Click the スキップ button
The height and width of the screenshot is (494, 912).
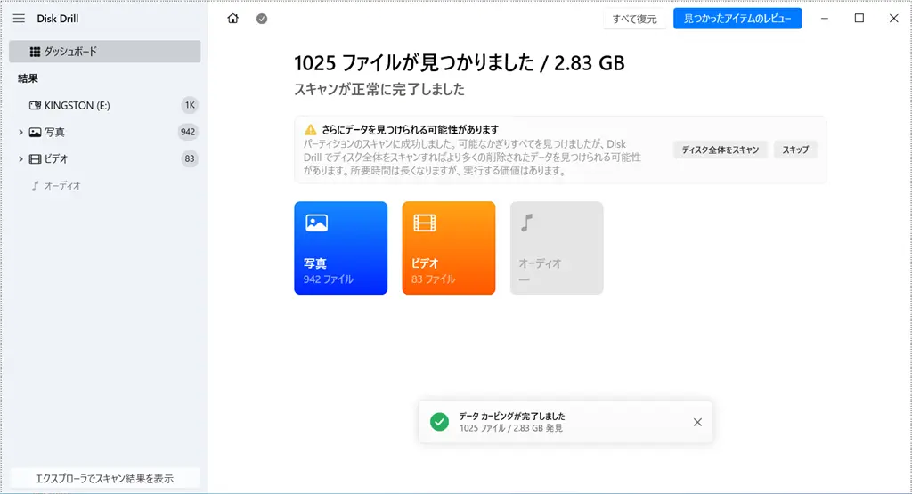(795, 150)
